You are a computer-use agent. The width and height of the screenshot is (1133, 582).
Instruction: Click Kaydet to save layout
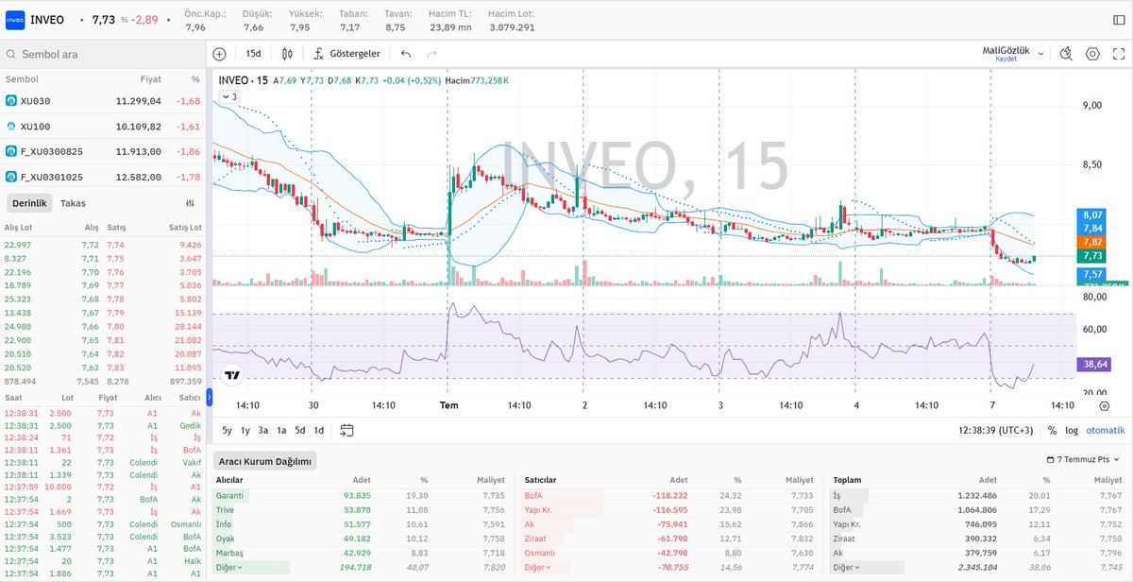tap(1006, 60)
